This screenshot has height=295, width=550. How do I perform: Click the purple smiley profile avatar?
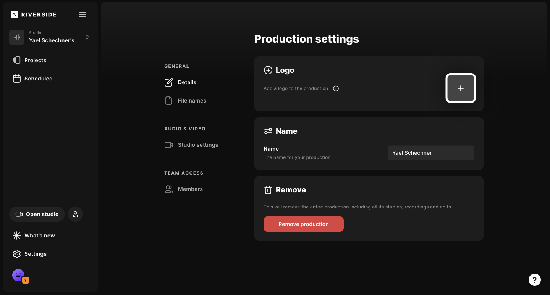[x=18, y=275]
